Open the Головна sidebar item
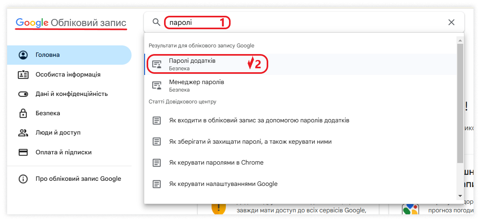The height and width of the screenshot is (223, 483). [48, 55]
